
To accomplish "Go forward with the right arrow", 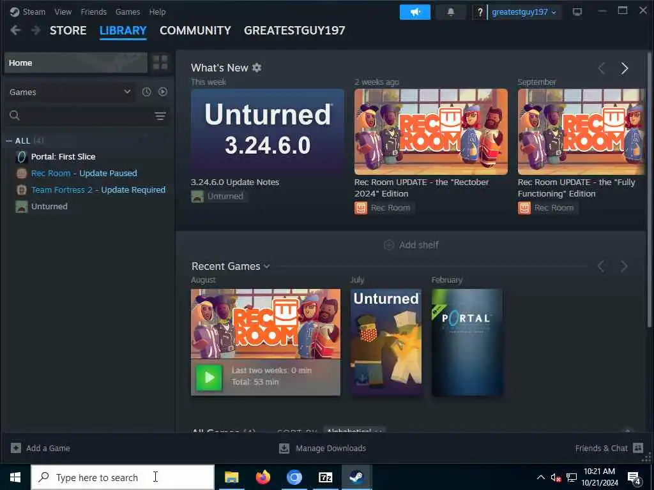I will coord(36,30).
